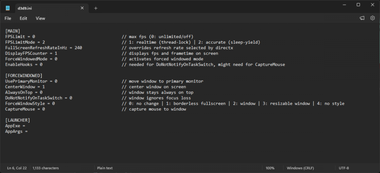Maximize the Notepad window
This screenshot has height=173, width=380.
358,5
